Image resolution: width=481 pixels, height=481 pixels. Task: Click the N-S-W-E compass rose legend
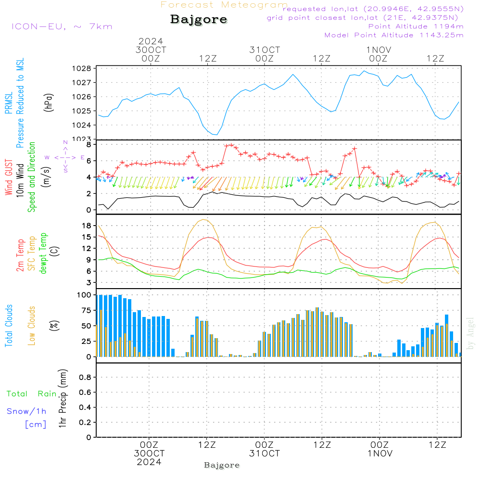(x=65, y=157)
